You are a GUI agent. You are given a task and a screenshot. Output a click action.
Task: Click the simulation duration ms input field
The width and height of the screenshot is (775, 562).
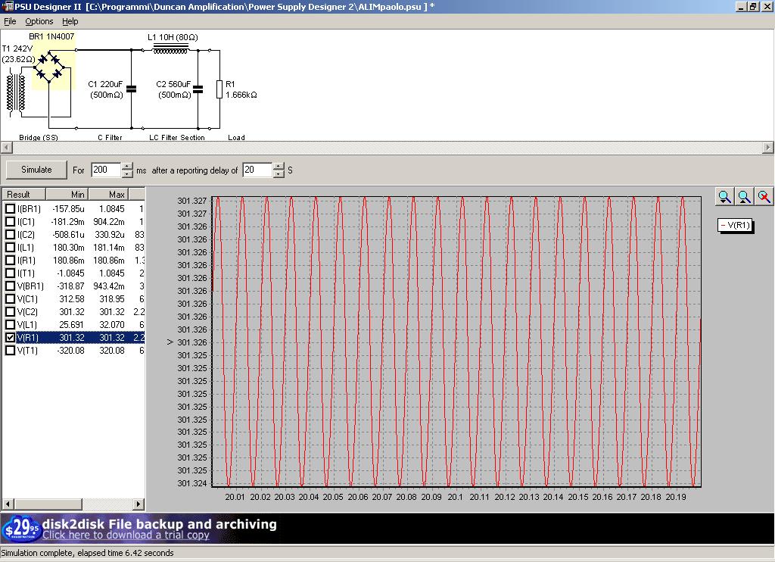pos(106,170)
